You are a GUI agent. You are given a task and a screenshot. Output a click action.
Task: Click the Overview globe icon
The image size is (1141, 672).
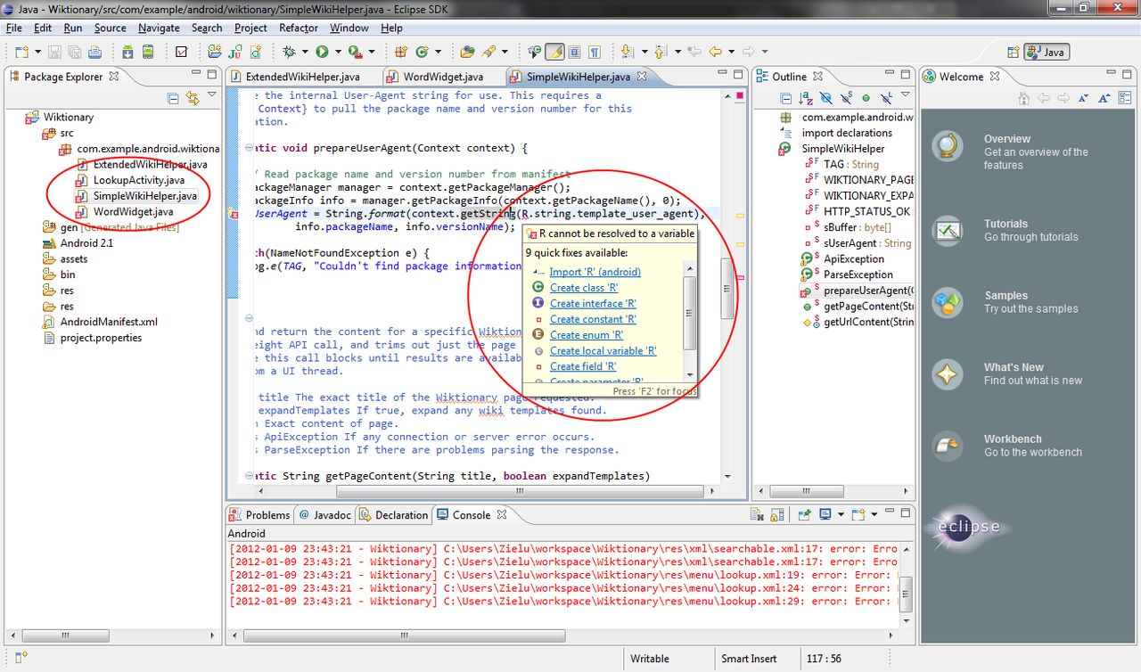click(x=948, y=146)
